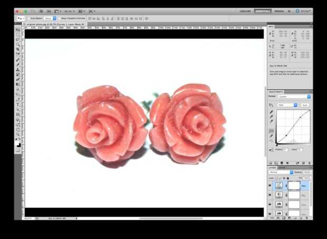Select the Zoom tool in the toolbox
Image resolution: width=327 pixels, height=239 pixels.
[18, 134]
